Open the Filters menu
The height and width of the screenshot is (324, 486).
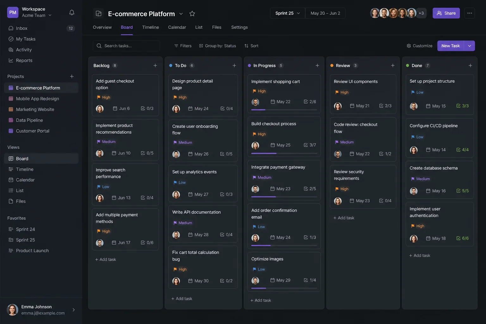click(183, 46)
